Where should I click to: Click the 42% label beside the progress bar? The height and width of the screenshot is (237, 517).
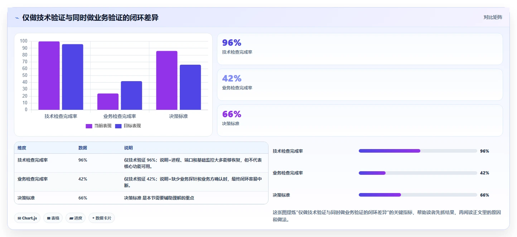[x=484, y=173]
